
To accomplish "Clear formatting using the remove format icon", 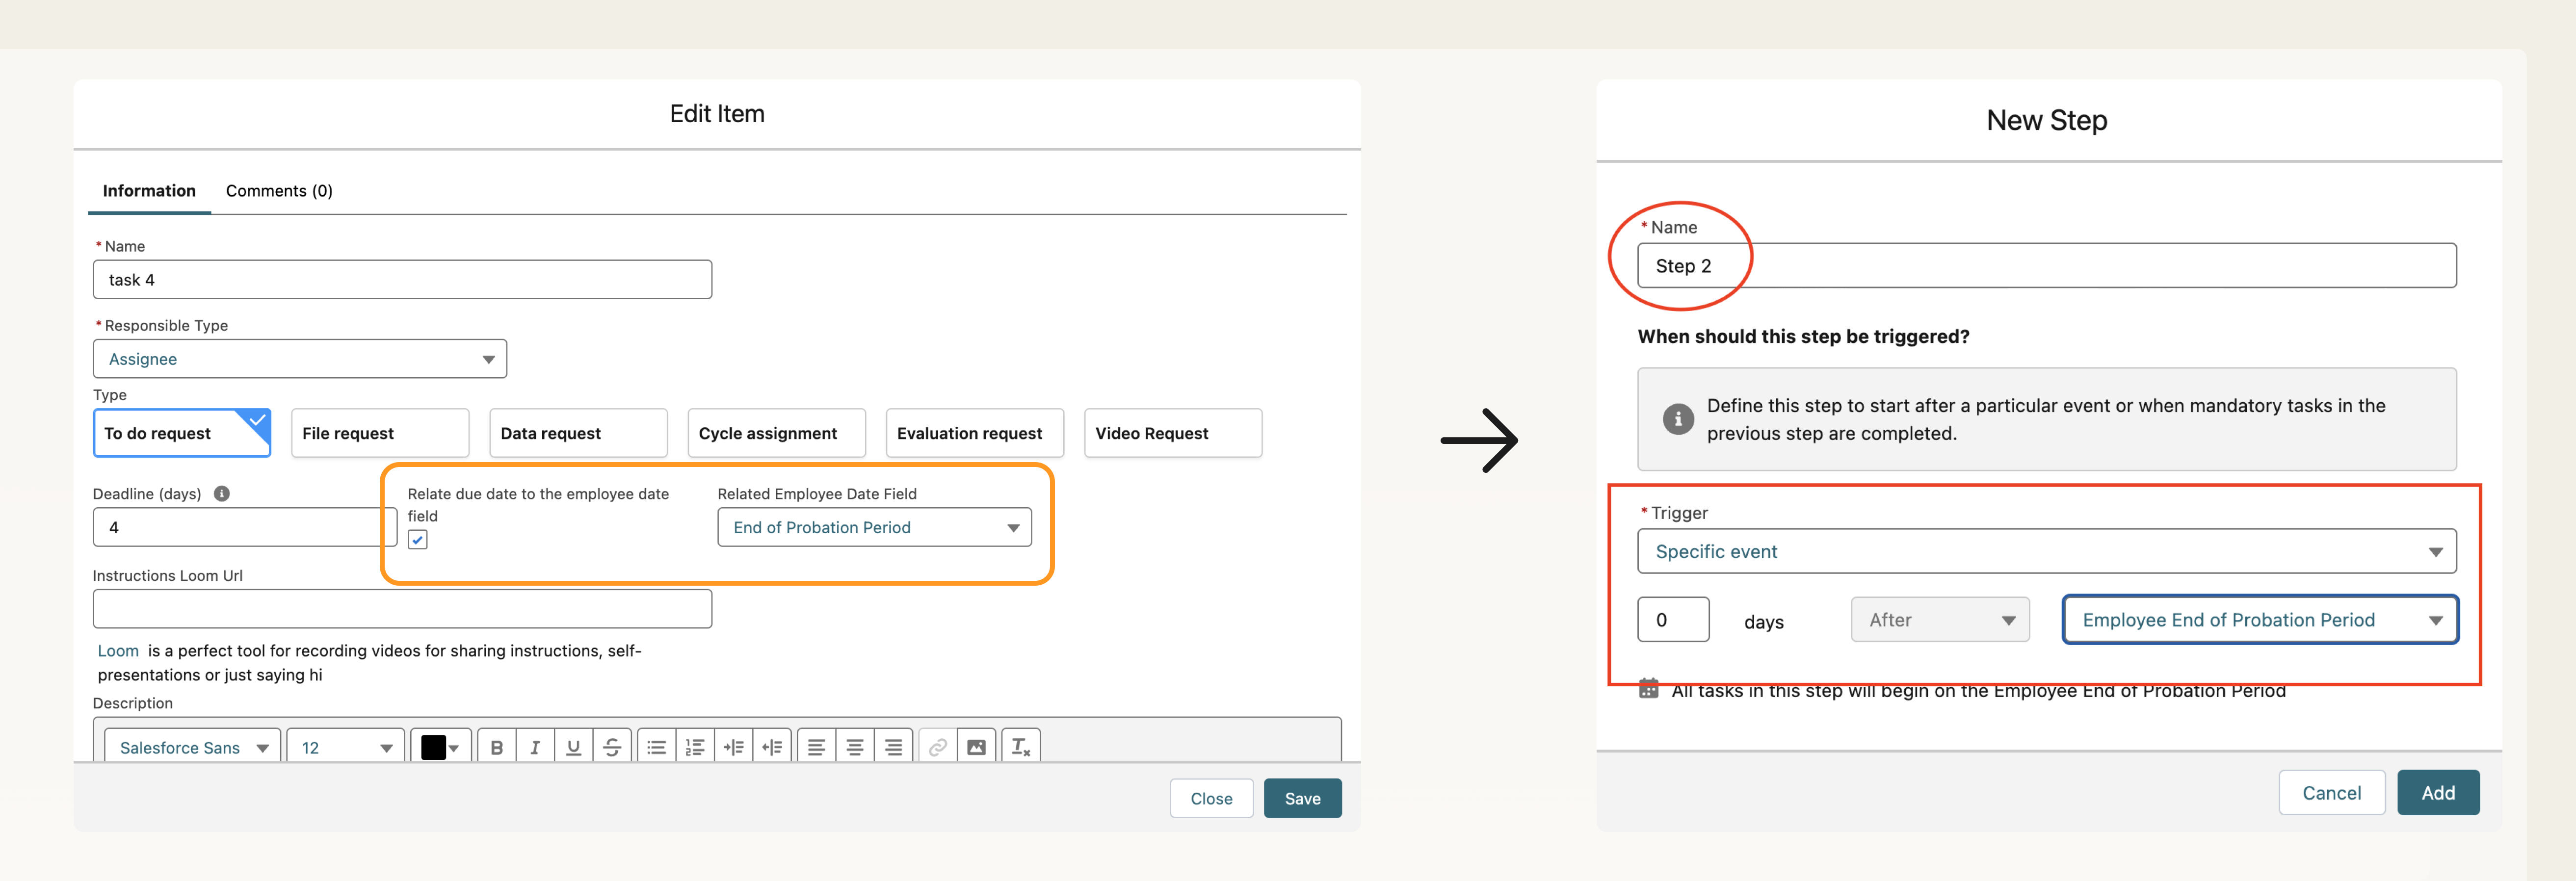I will point(1020,746).
